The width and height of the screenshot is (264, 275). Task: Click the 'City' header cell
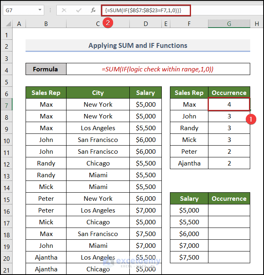click(98, 92)
